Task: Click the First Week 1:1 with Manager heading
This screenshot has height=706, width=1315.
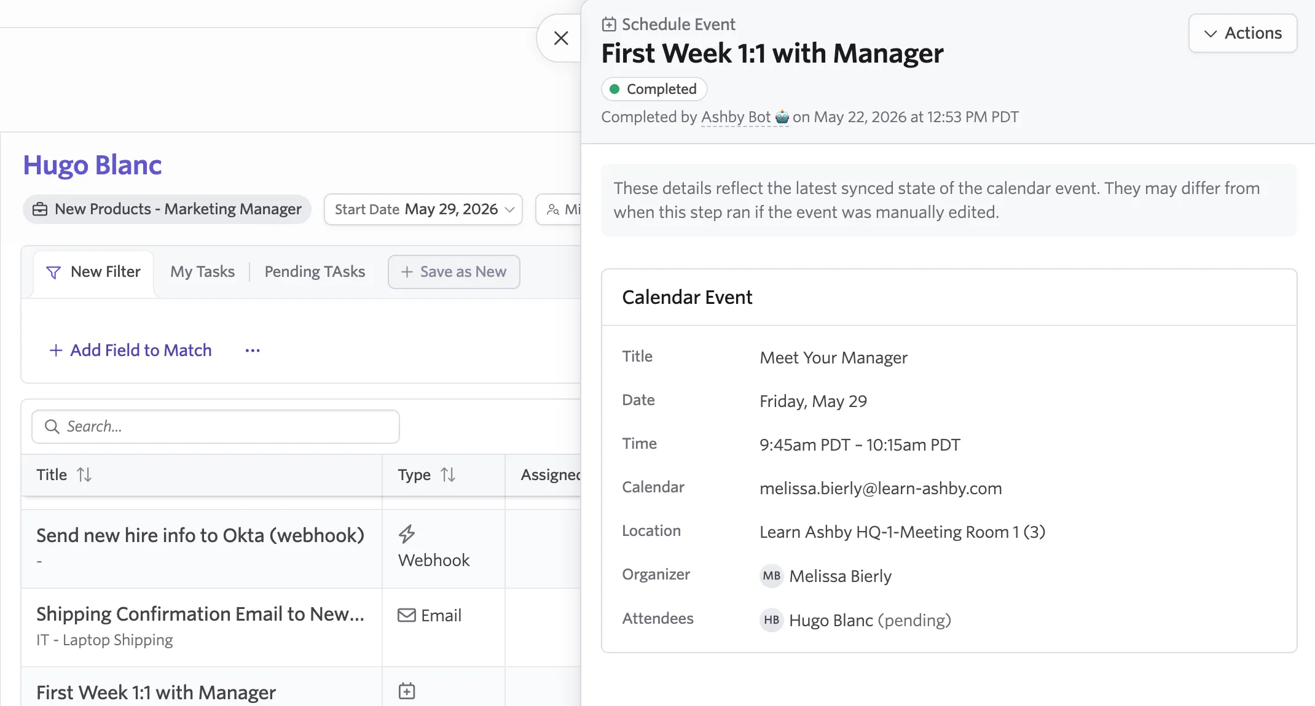Action: 772,53
